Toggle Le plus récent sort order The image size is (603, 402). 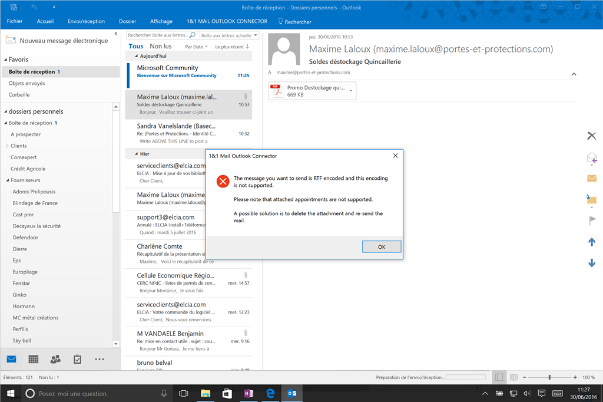tap(232, 47)
